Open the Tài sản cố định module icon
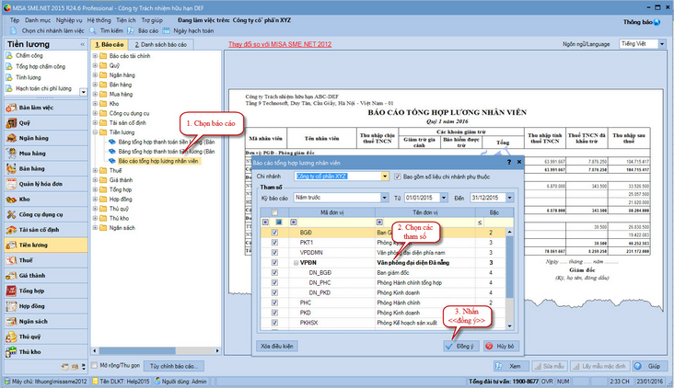The height and width of the screenshot is (388, 674). click(11, 230)
